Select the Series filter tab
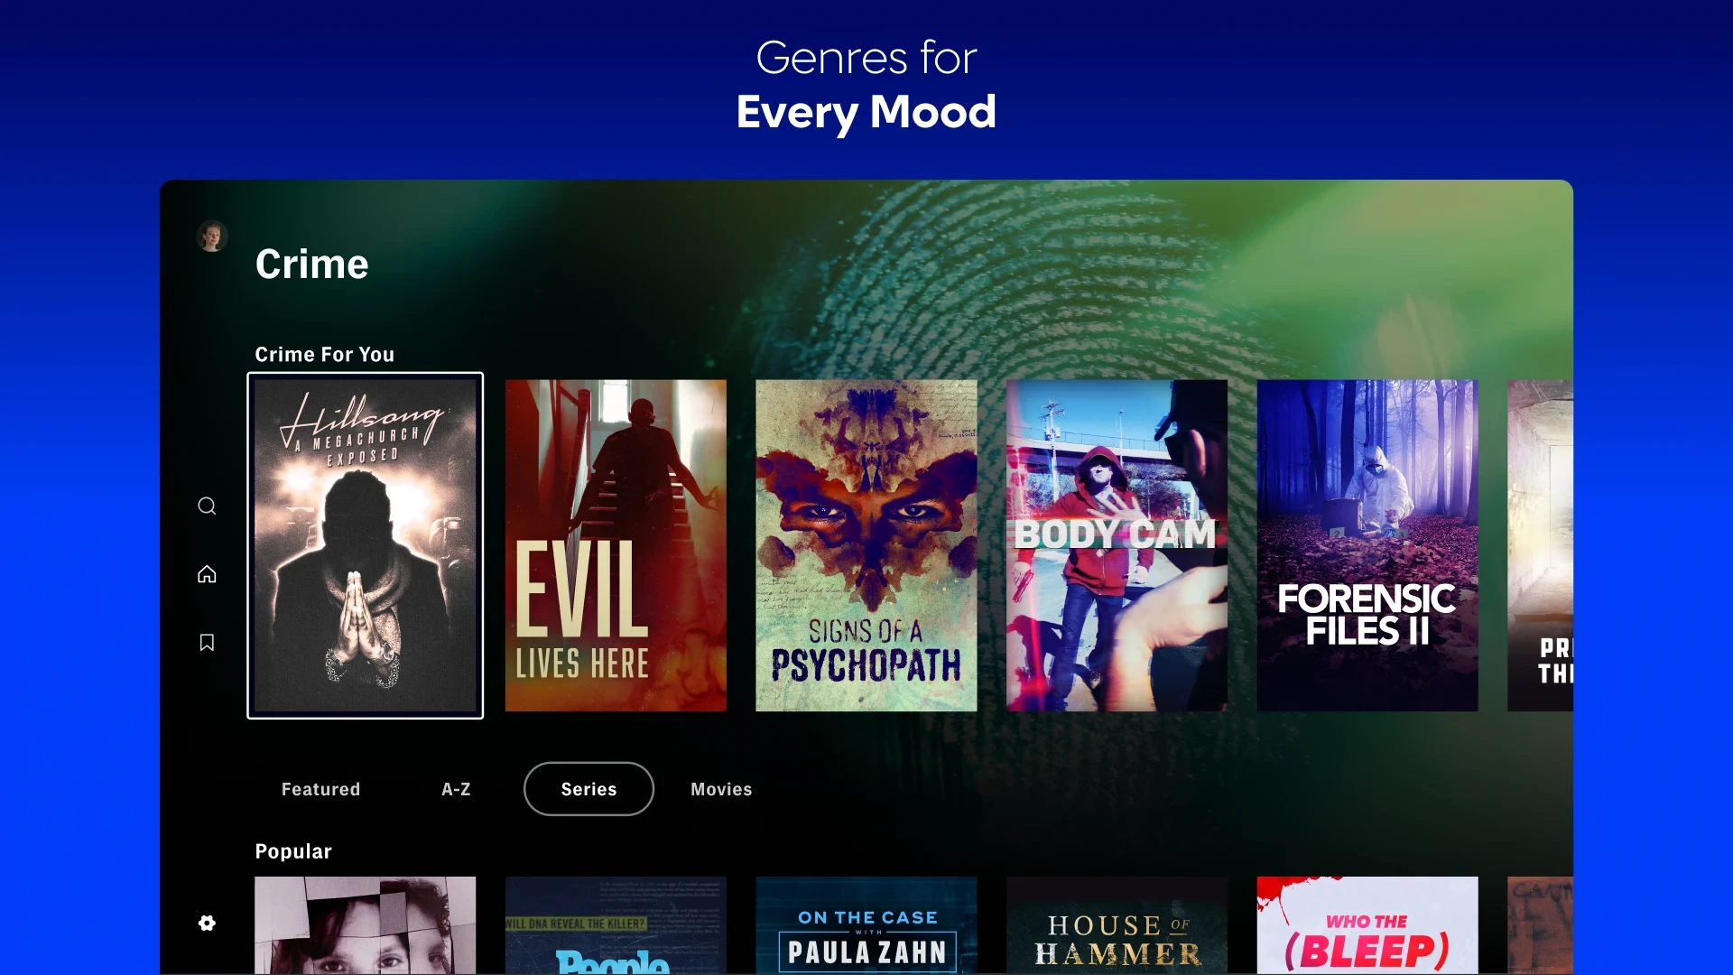 coord(589,787)
